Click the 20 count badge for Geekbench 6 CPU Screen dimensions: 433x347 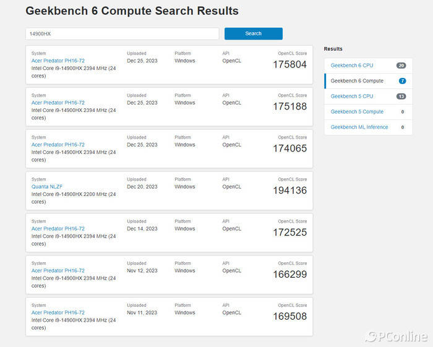click(x=401, y=66)
